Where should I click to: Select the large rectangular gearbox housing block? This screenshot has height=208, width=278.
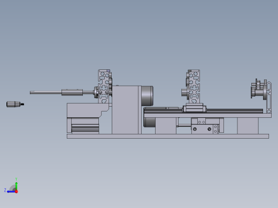tap(125, 110)
